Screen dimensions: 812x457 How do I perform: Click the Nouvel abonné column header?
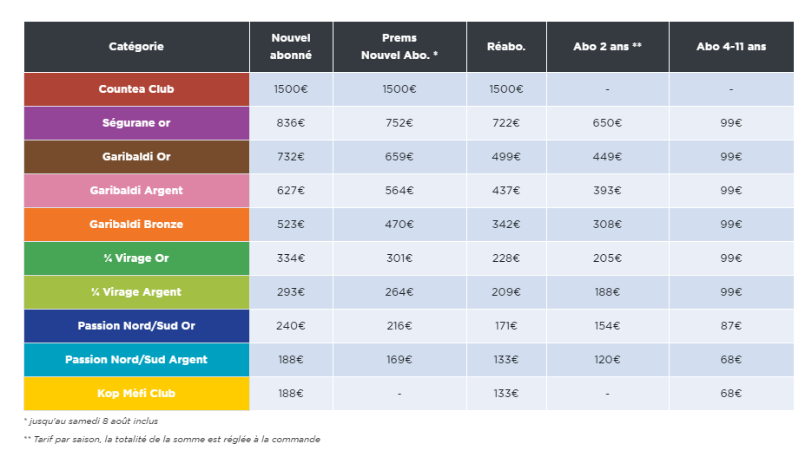pos(291,47)
